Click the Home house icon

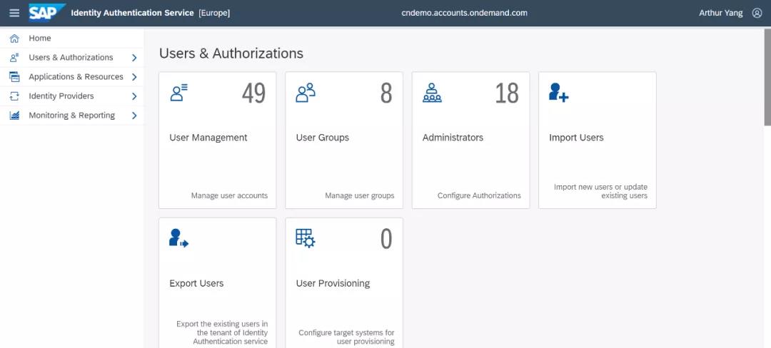pos(14,39)
